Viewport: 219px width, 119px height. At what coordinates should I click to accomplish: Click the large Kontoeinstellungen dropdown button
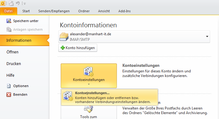89,76
